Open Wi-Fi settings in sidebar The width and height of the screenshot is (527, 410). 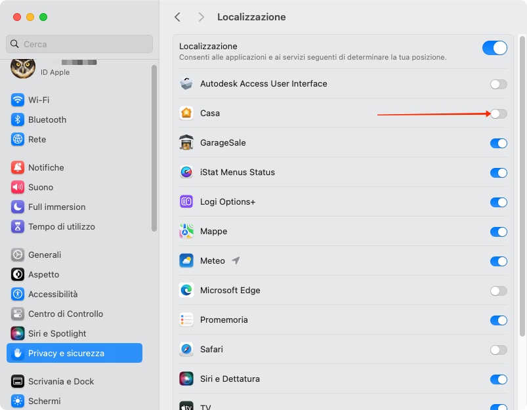click(x=38, y=100)
